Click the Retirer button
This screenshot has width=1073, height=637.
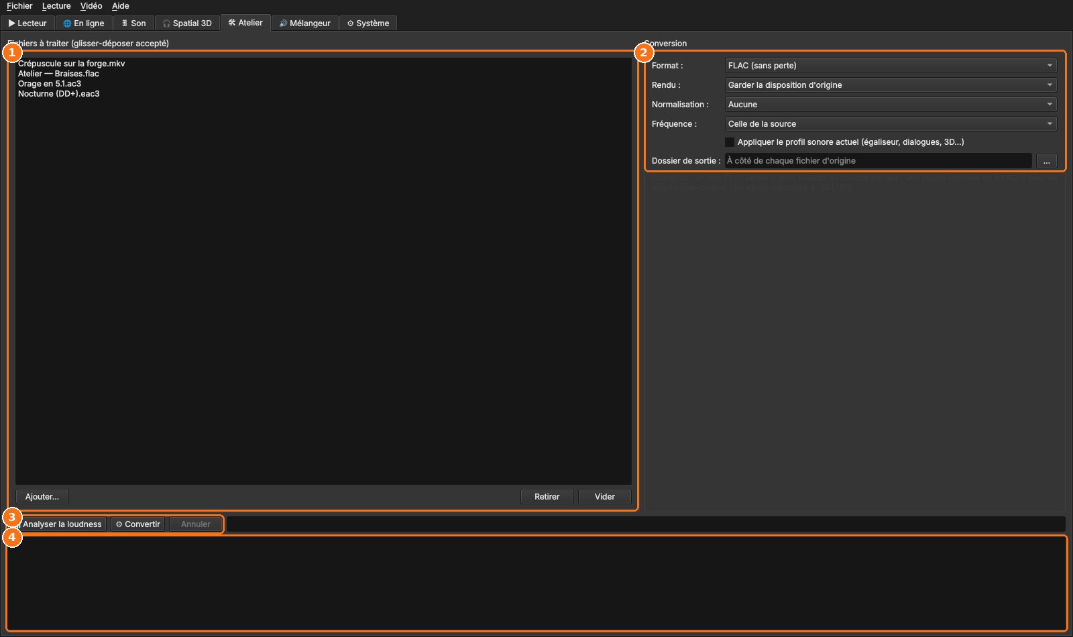547,497
